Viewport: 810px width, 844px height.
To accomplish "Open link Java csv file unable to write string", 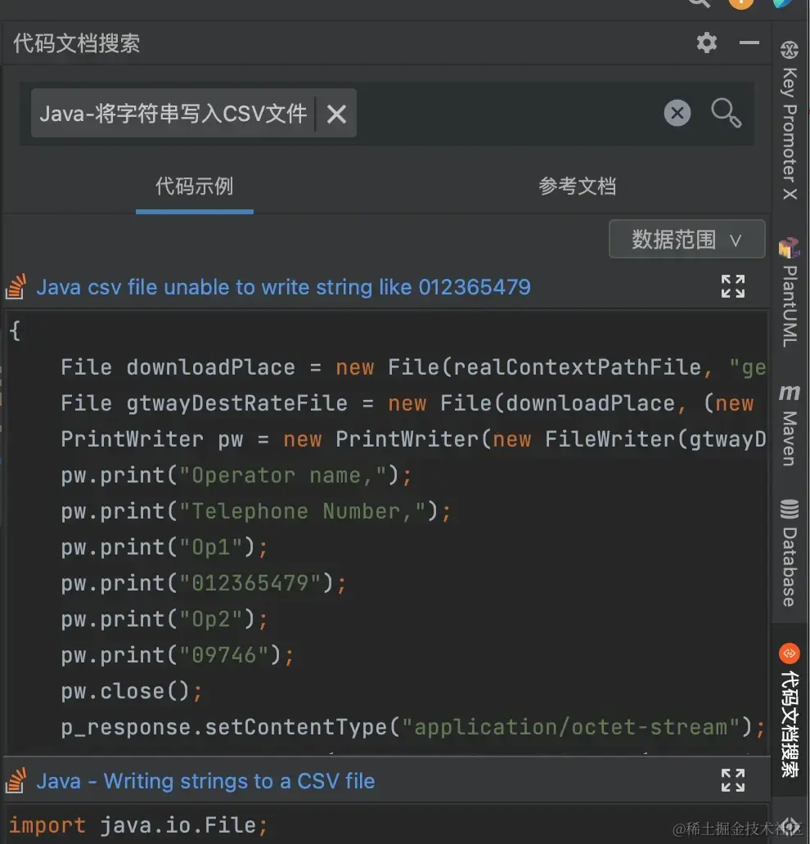I will click(283, 287).
